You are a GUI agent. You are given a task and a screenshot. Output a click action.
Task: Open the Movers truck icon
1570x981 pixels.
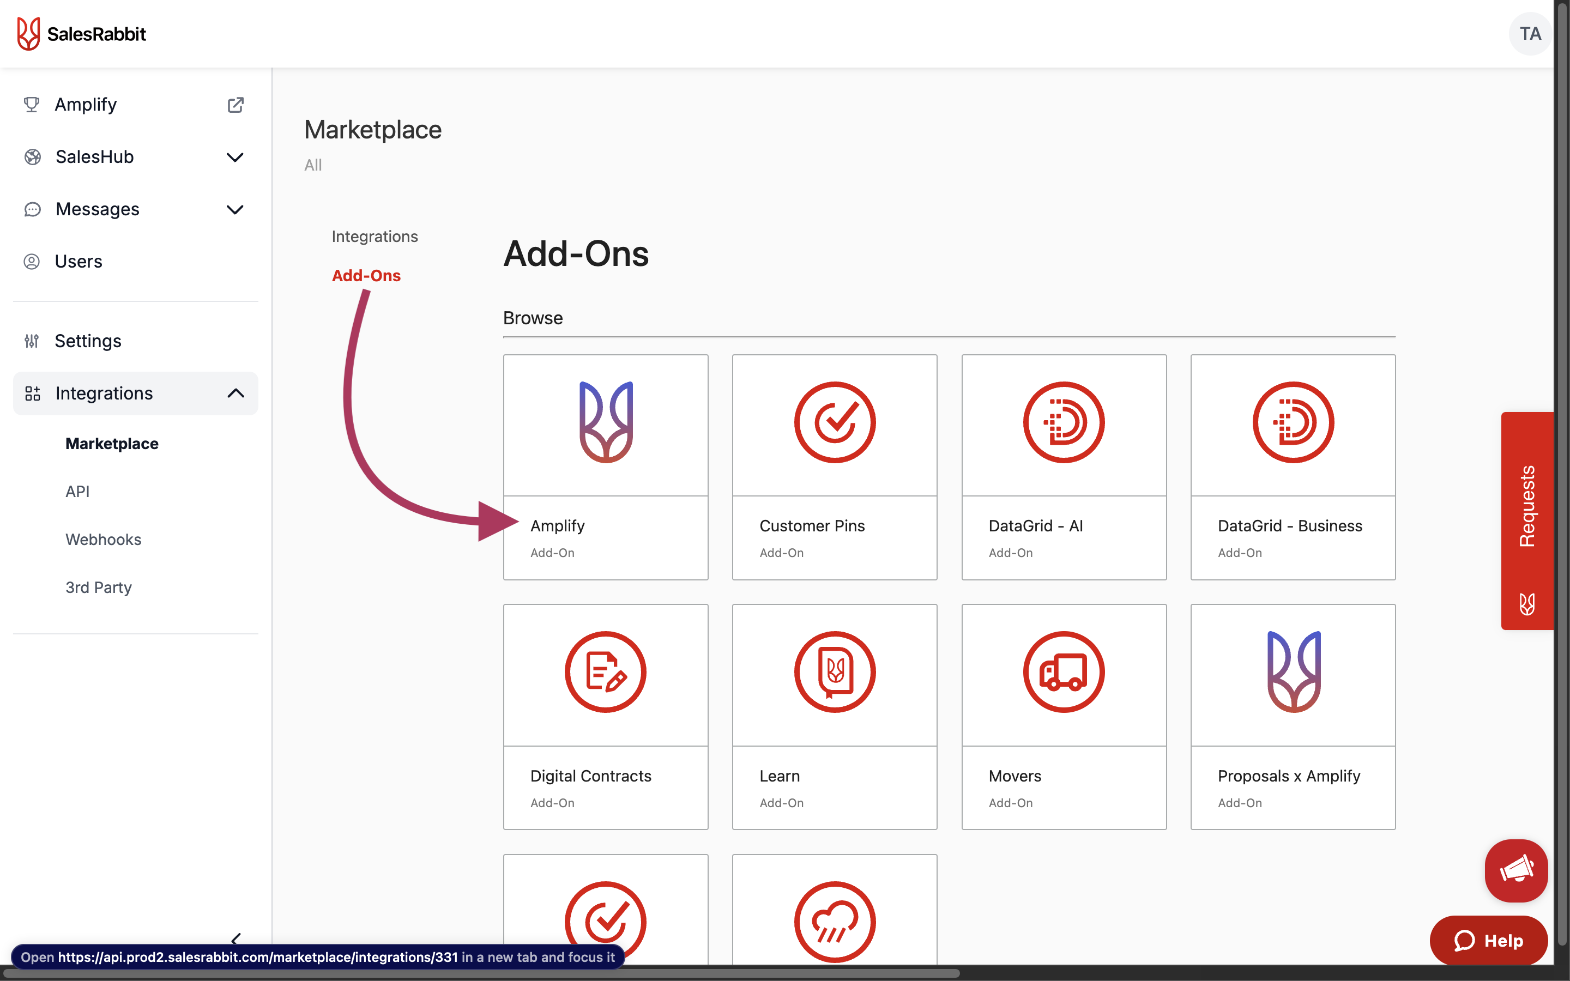[x=1064, y=672]
